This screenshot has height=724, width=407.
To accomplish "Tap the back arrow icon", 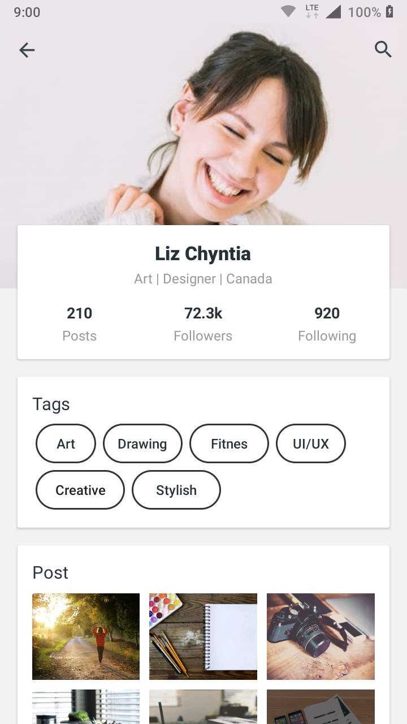I will coord(27,50).
